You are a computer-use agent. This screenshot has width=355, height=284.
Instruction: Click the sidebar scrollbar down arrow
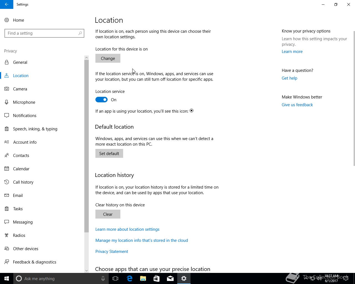87,270
